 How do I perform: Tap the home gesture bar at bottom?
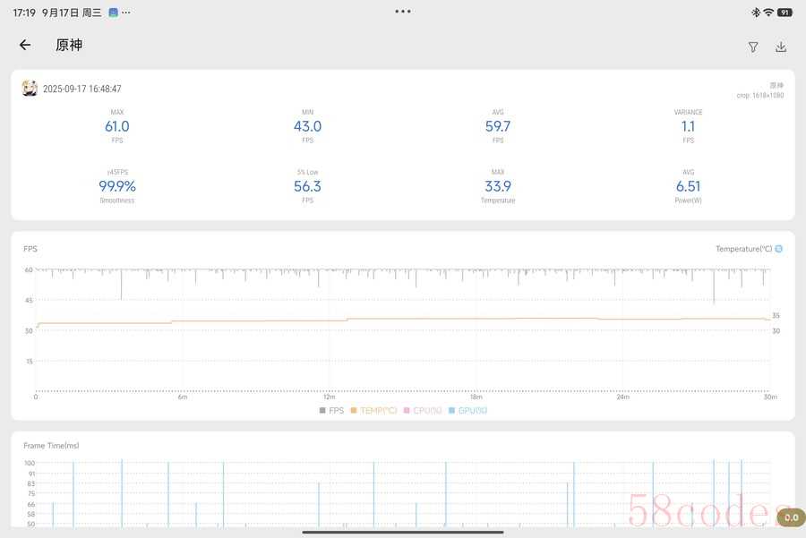(x=403, y=533)
